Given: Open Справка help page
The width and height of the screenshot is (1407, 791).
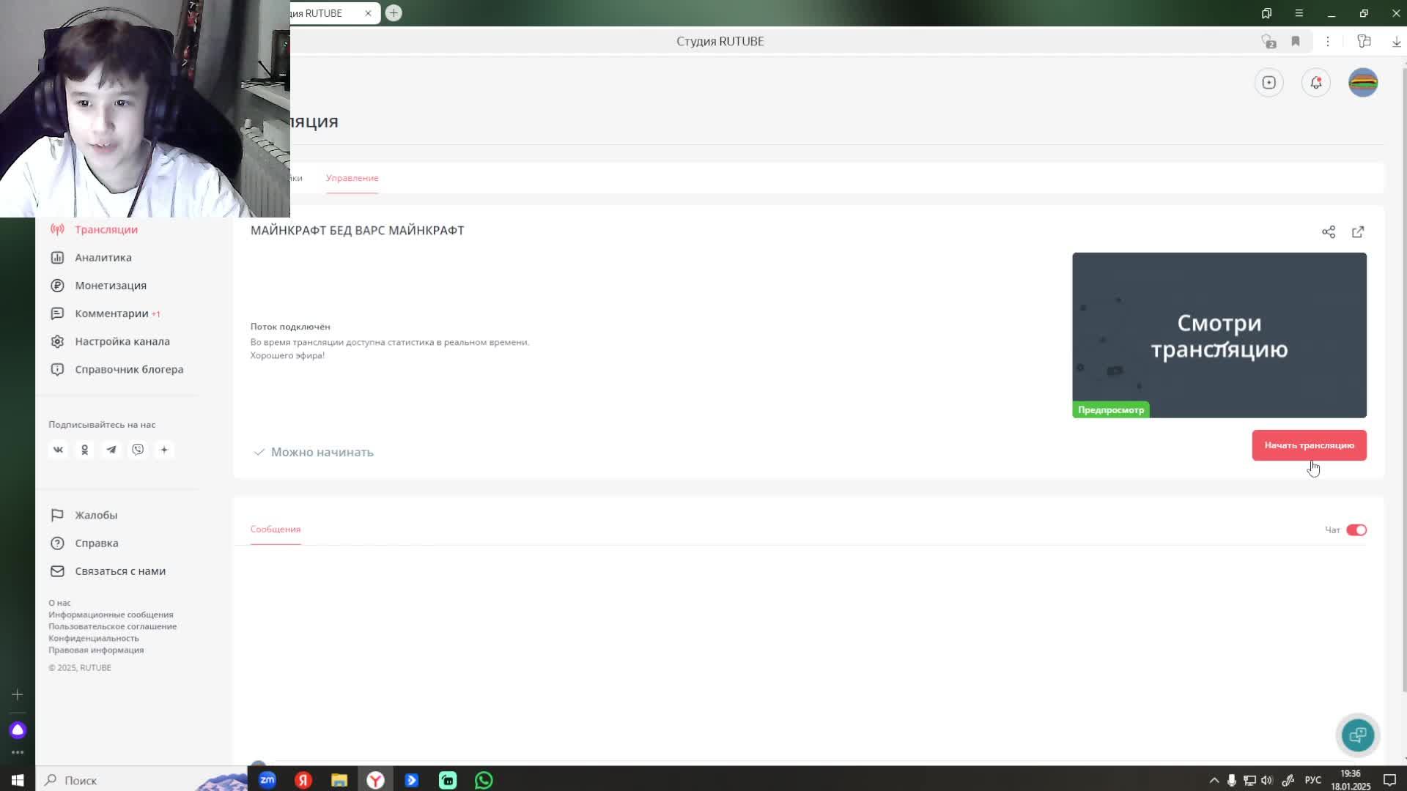Looking at the screenshot, I should 97,543.
